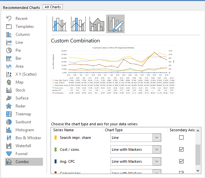Select the Radar chart type icon
This screenshot has height=178, width=205.
(x=9, y=106)
